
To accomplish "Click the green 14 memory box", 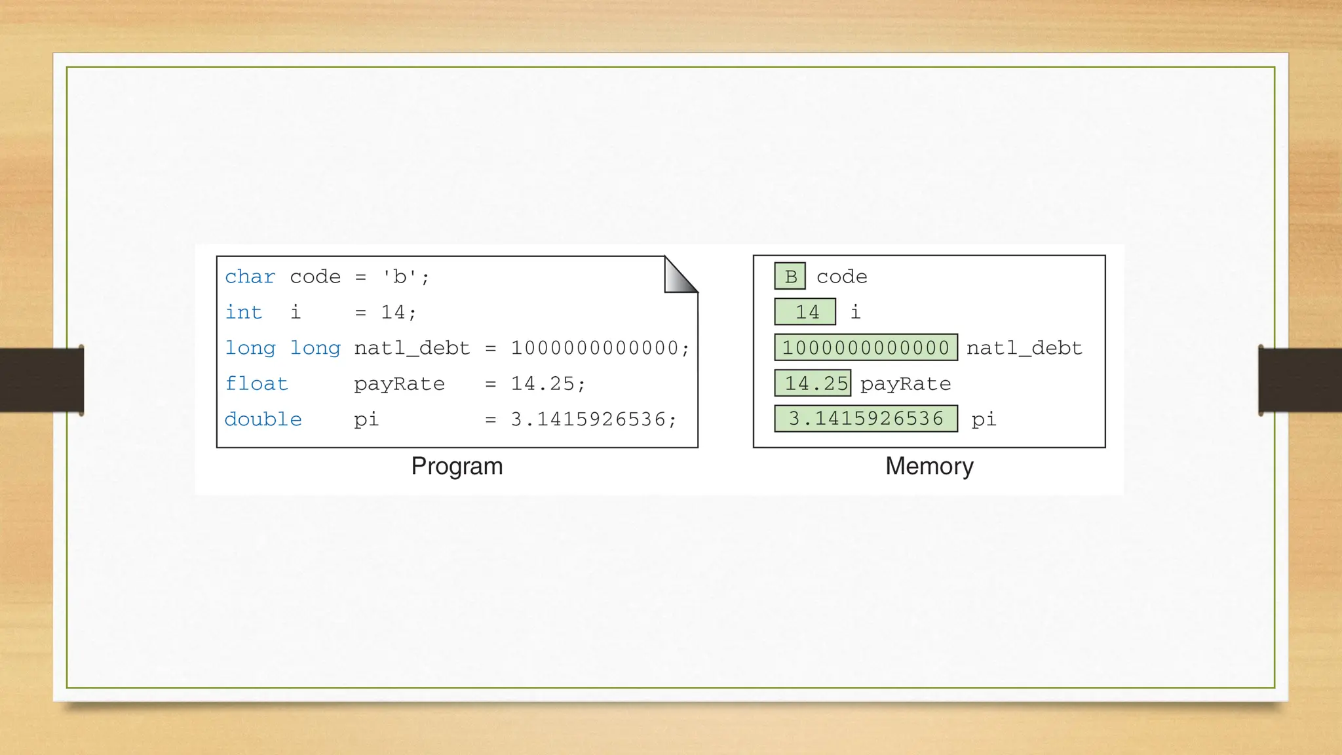I will pyautogui.click(x=805, y=312).
